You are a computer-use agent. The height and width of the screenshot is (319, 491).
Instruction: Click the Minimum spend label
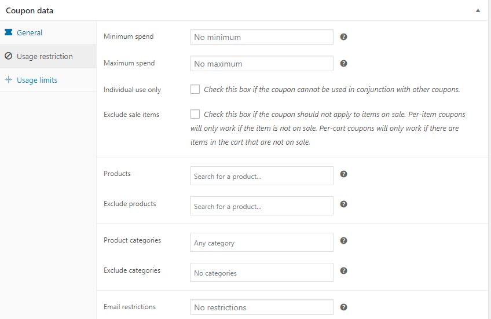(x=129, y=36)
